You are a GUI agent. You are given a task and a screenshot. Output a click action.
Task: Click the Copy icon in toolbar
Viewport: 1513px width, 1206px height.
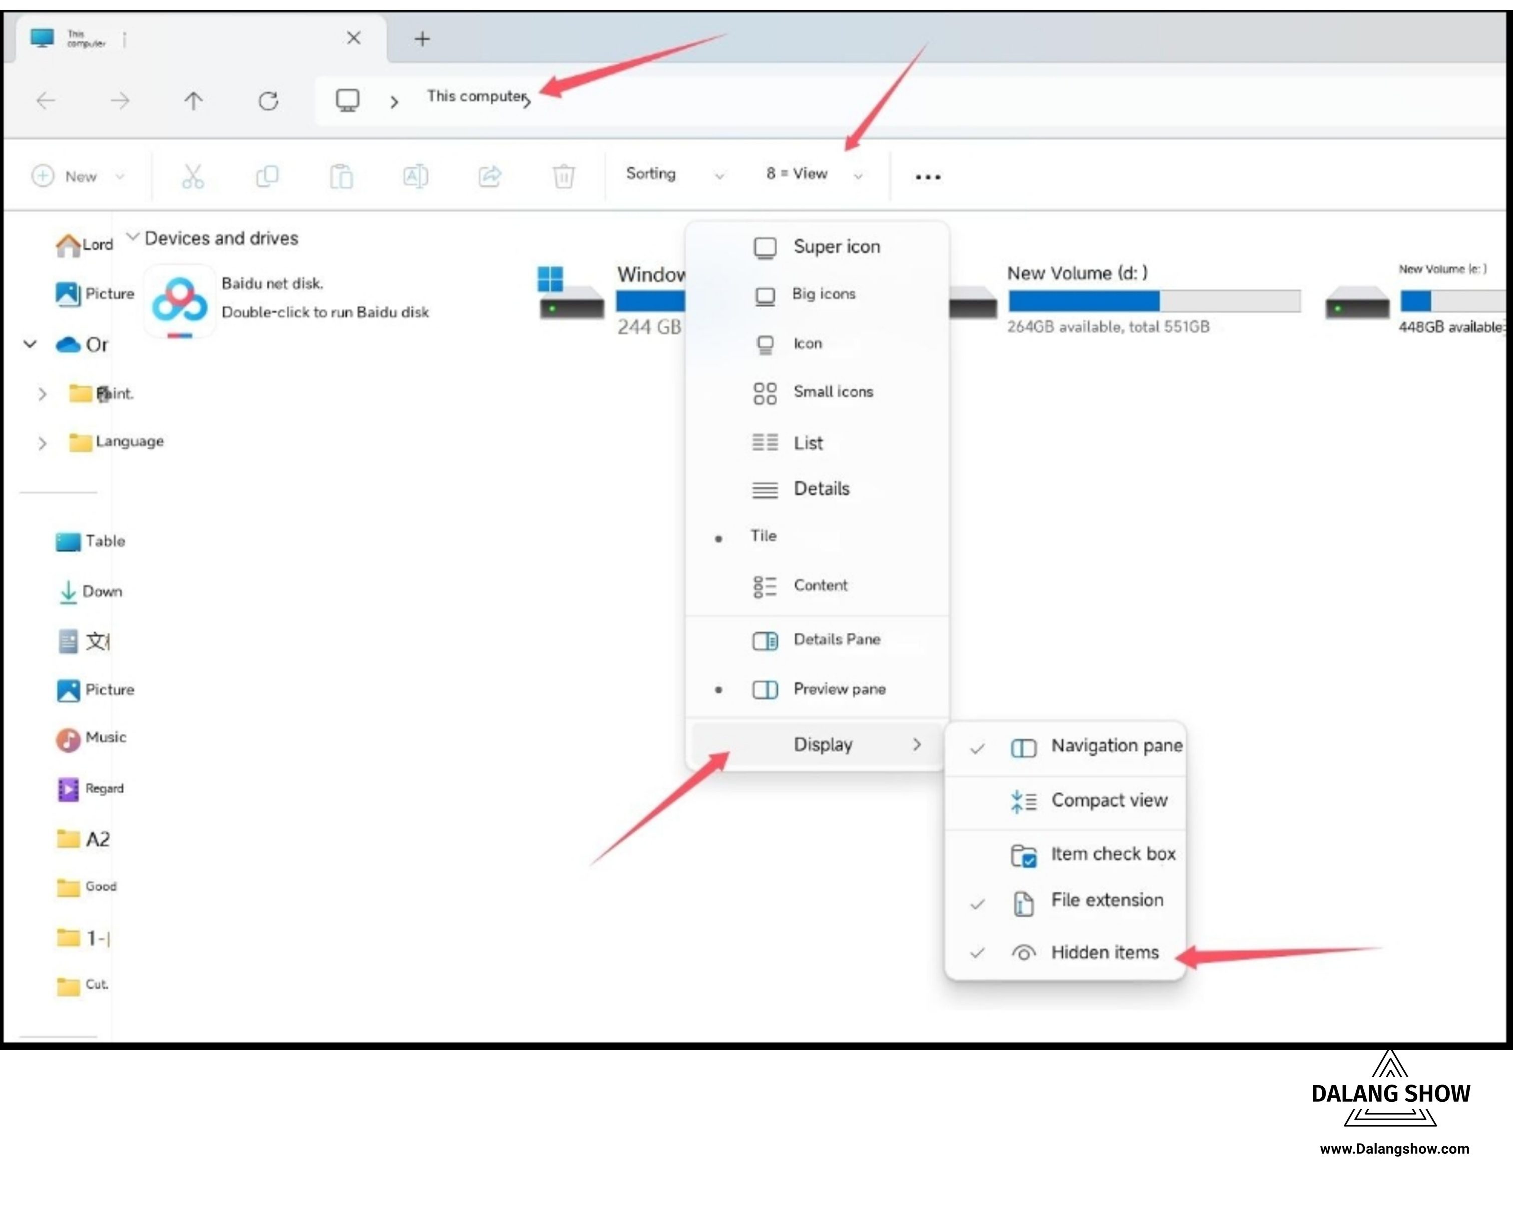[x=267, y=176]
